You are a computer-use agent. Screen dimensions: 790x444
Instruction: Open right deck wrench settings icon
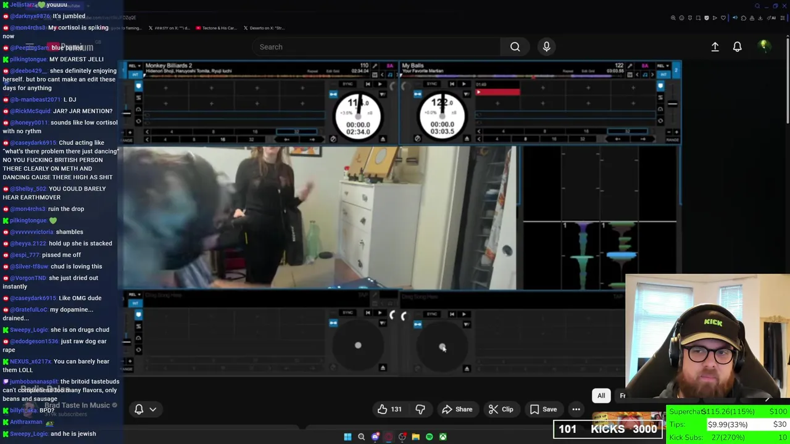click(x=630, y=66)
